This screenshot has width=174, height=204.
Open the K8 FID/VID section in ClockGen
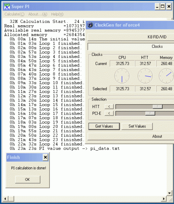(x=131, y=37)
